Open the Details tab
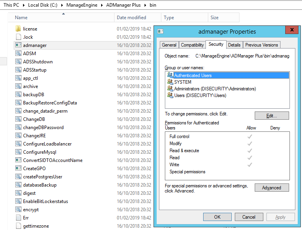Image resolution: width=302 pixels, height=230 pixels. 234,45
